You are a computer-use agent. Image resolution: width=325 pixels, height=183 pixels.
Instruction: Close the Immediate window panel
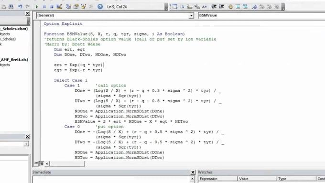coord(193,172)
